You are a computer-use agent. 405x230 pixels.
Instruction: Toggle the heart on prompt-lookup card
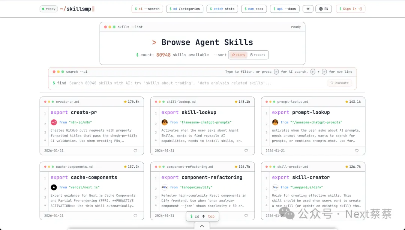pos(357,151)
